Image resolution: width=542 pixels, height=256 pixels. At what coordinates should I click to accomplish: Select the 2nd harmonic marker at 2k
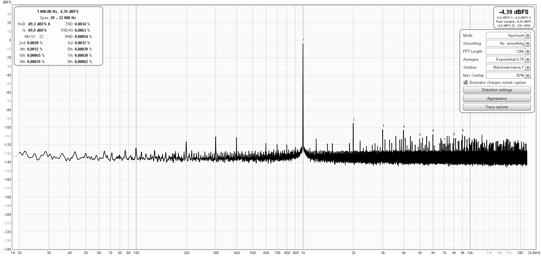[354, 119]
